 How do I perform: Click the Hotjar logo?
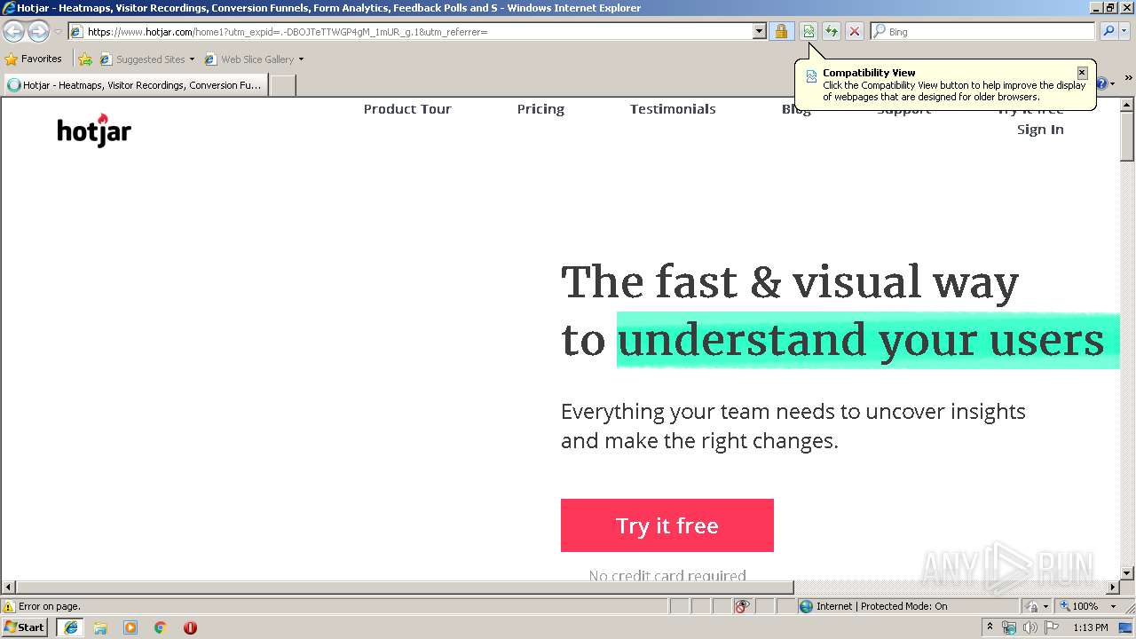click(94, 130)
